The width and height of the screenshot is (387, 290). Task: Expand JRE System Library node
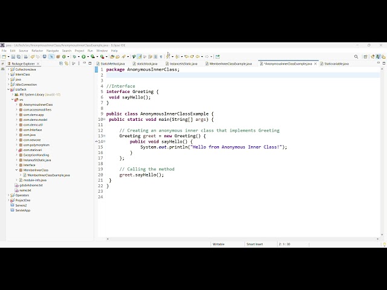(x=12, y=95)
